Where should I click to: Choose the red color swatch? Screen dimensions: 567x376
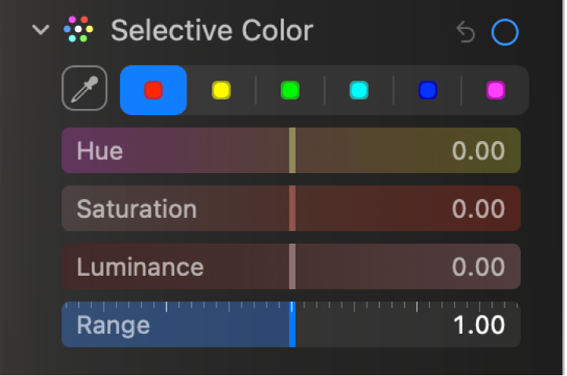(x=153, y=91)
